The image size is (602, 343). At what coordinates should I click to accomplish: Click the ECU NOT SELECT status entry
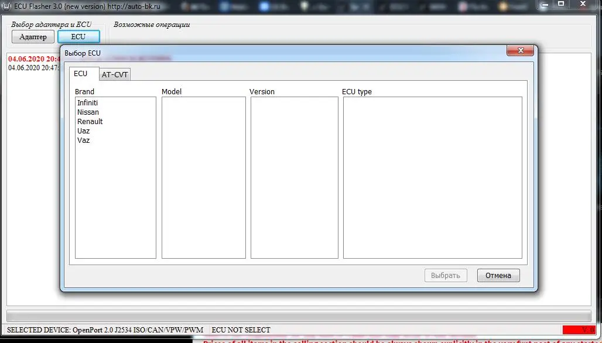click(x=241, y=330)
